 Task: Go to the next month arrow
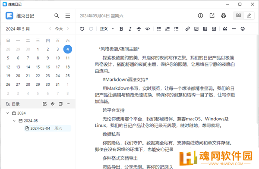click(68, 29)
